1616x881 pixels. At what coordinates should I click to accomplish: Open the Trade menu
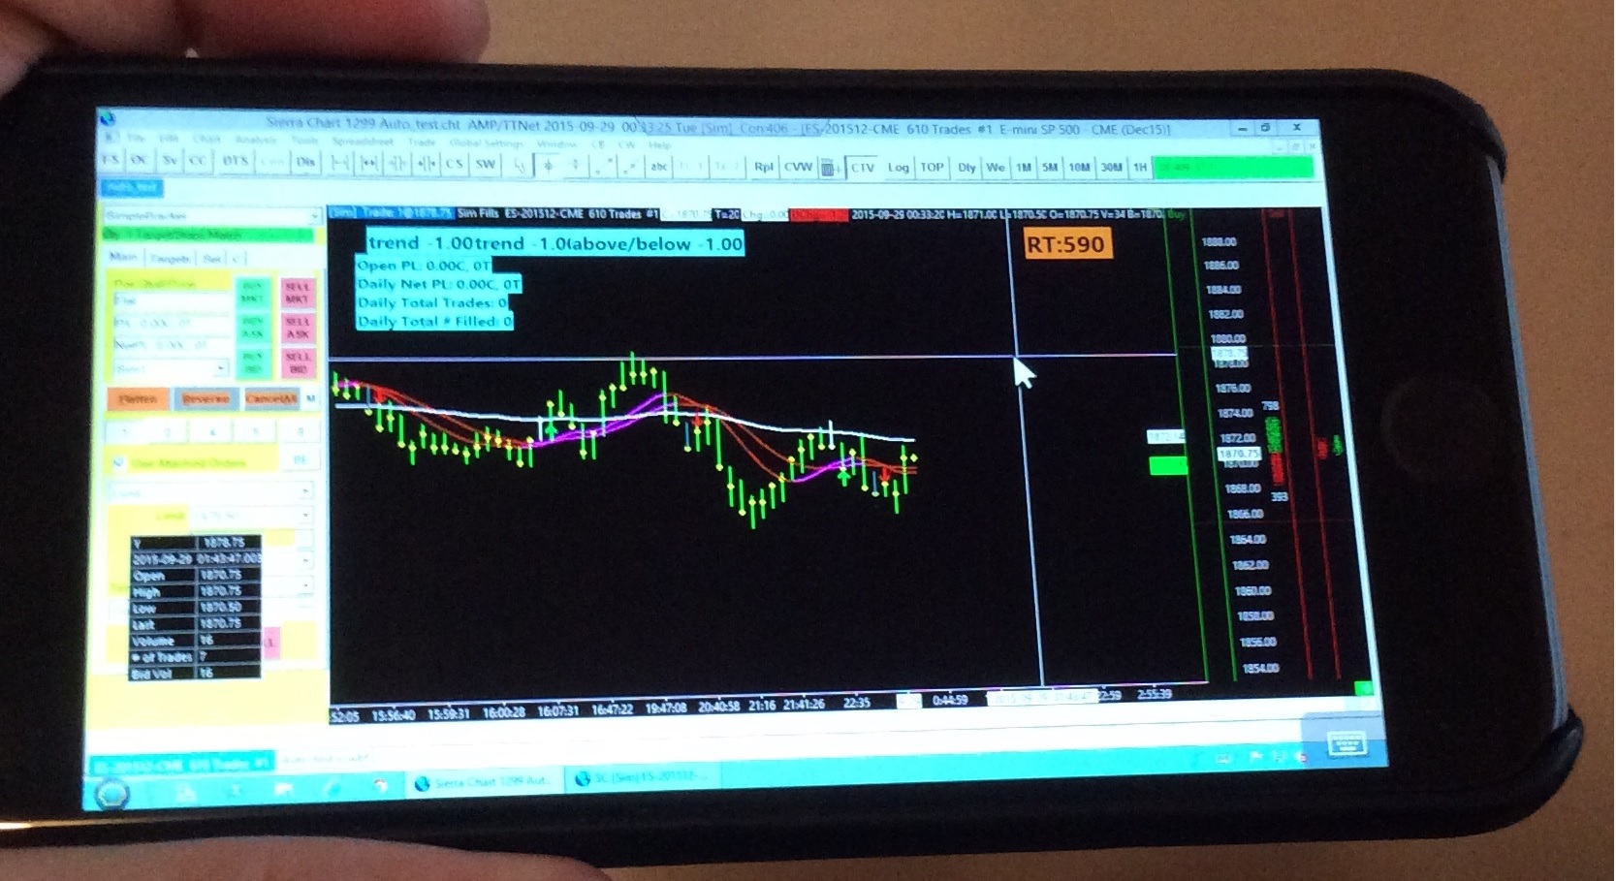[x=422, y=142]
